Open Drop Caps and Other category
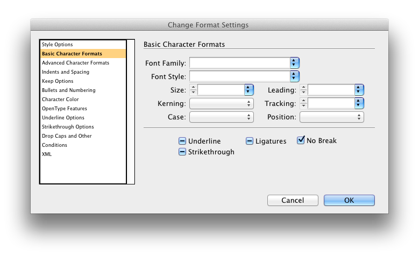Image resolution: width=419 pixels, height=256 pixels. 83,136
